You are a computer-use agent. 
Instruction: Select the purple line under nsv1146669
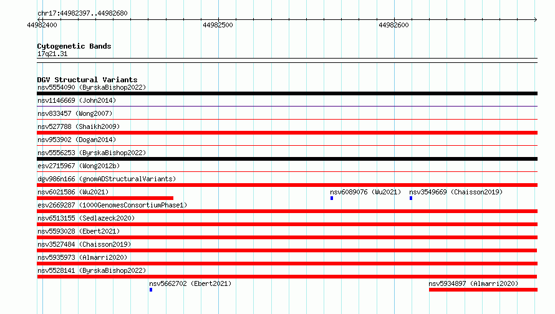point(287,106)
